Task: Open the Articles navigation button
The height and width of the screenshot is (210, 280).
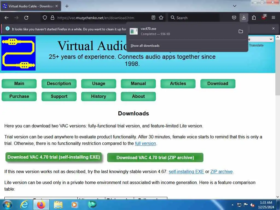Action: click(178, 84)
